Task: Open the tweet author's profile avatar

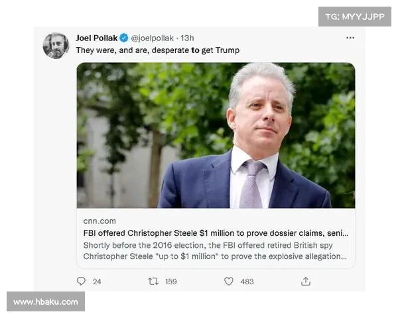Action: (x=56, y=46)
